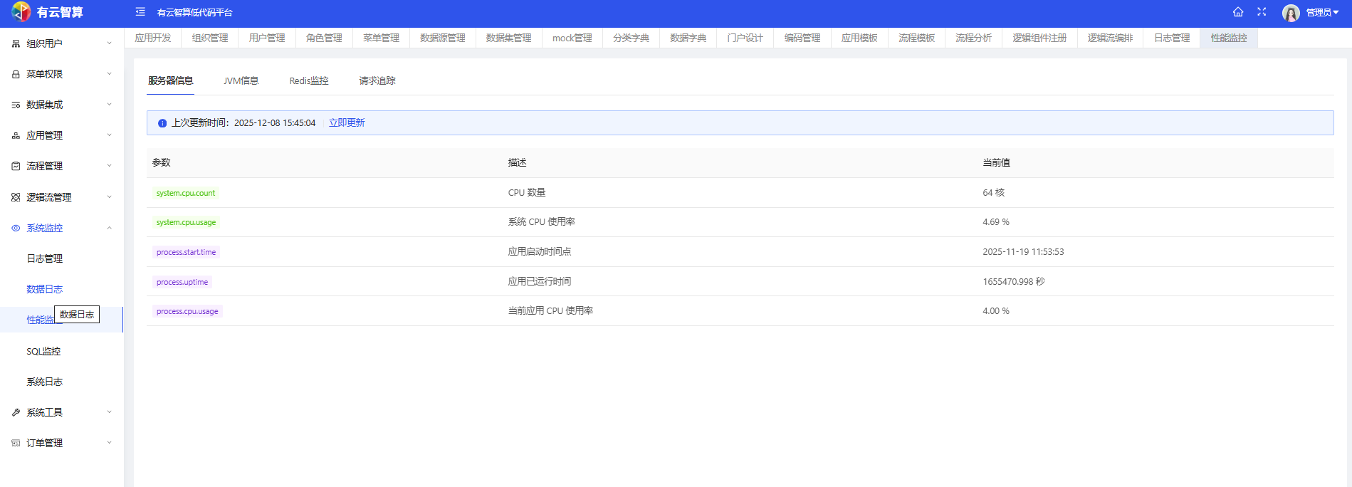Viewport: 1352px width, 487px height.
Task: Switch to the Redis监控 tab
Action: tap(309, 81)
